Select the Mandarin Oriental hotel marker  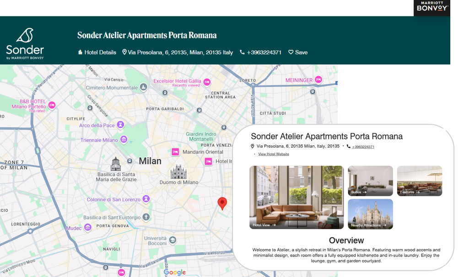[175, 152]
